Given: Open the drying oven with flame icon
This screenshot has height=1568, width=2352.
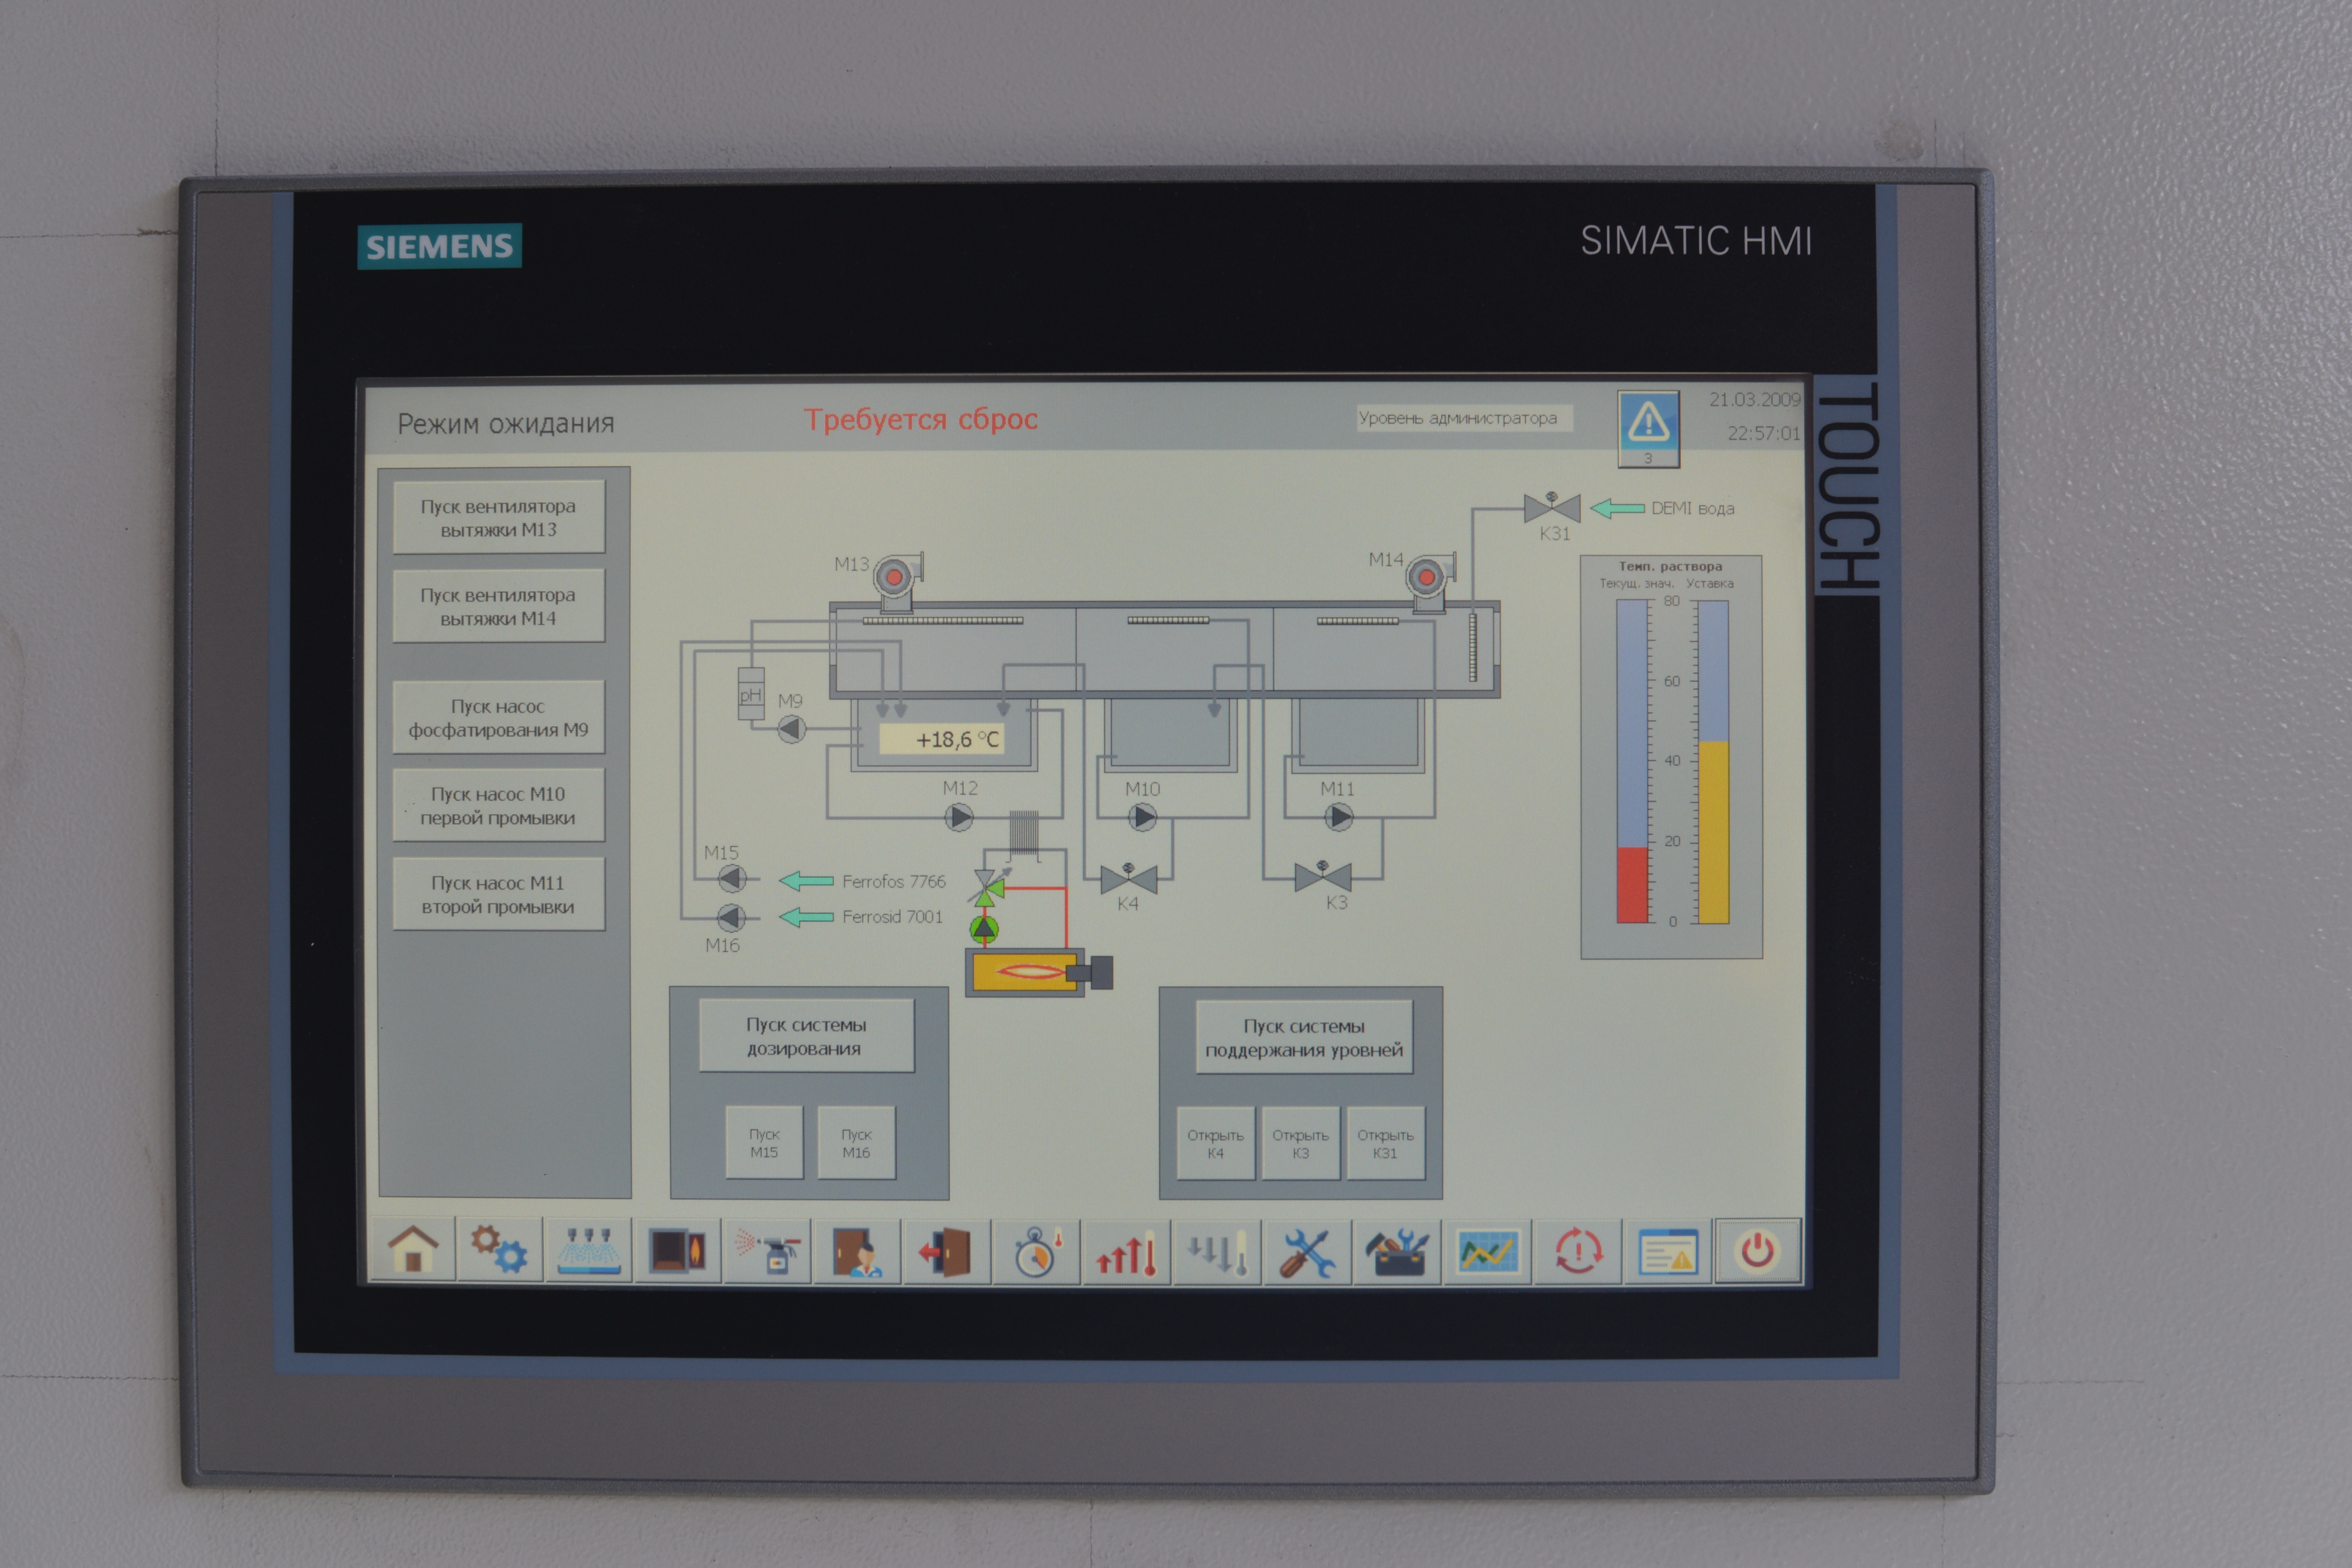Looking at the screenshot, I should (677, 1250).
